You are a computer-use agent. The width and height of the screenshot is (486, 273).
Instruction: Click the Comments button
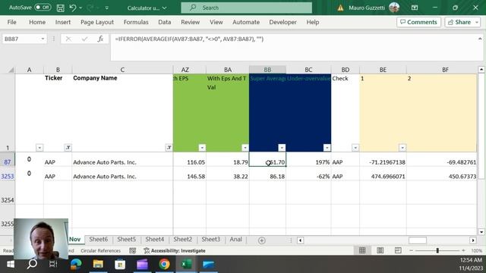[418, 22]
